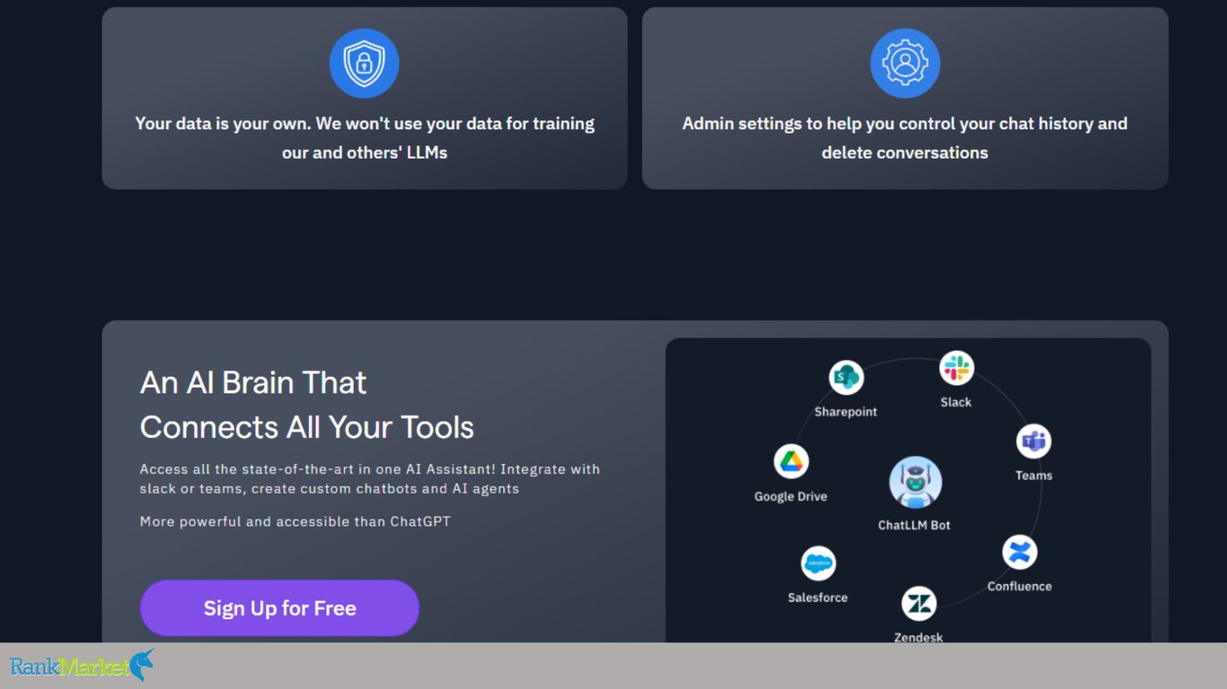Click the ChatLLM Bot robot avatar
The width and height of the screenshot is (1227, 689).
tap(915, 483)
